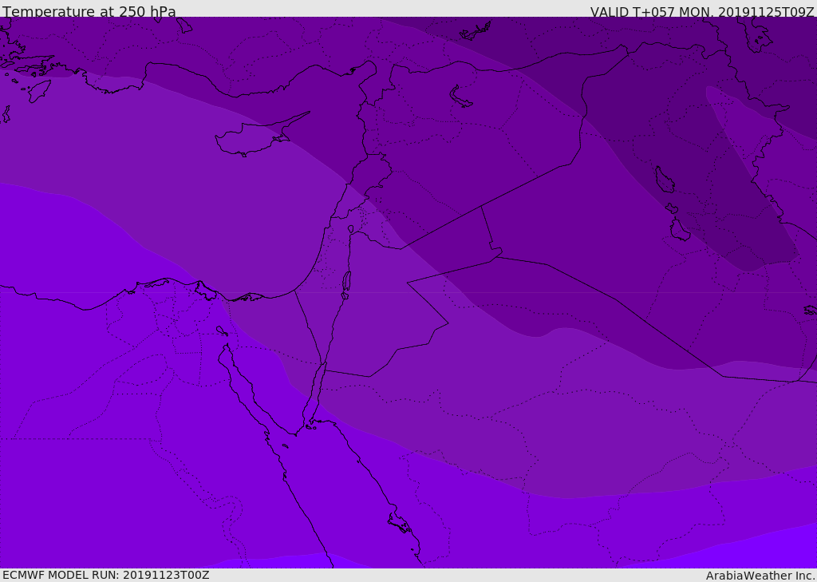Image resolution: width=817 pixels, height=582 pixels.
Task: Click the Dead Sea on the map
Action: 346,282
